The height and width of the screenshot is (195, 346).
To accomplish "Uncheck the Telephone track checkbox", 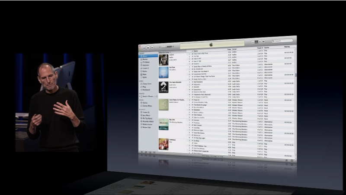I will 192,94.
